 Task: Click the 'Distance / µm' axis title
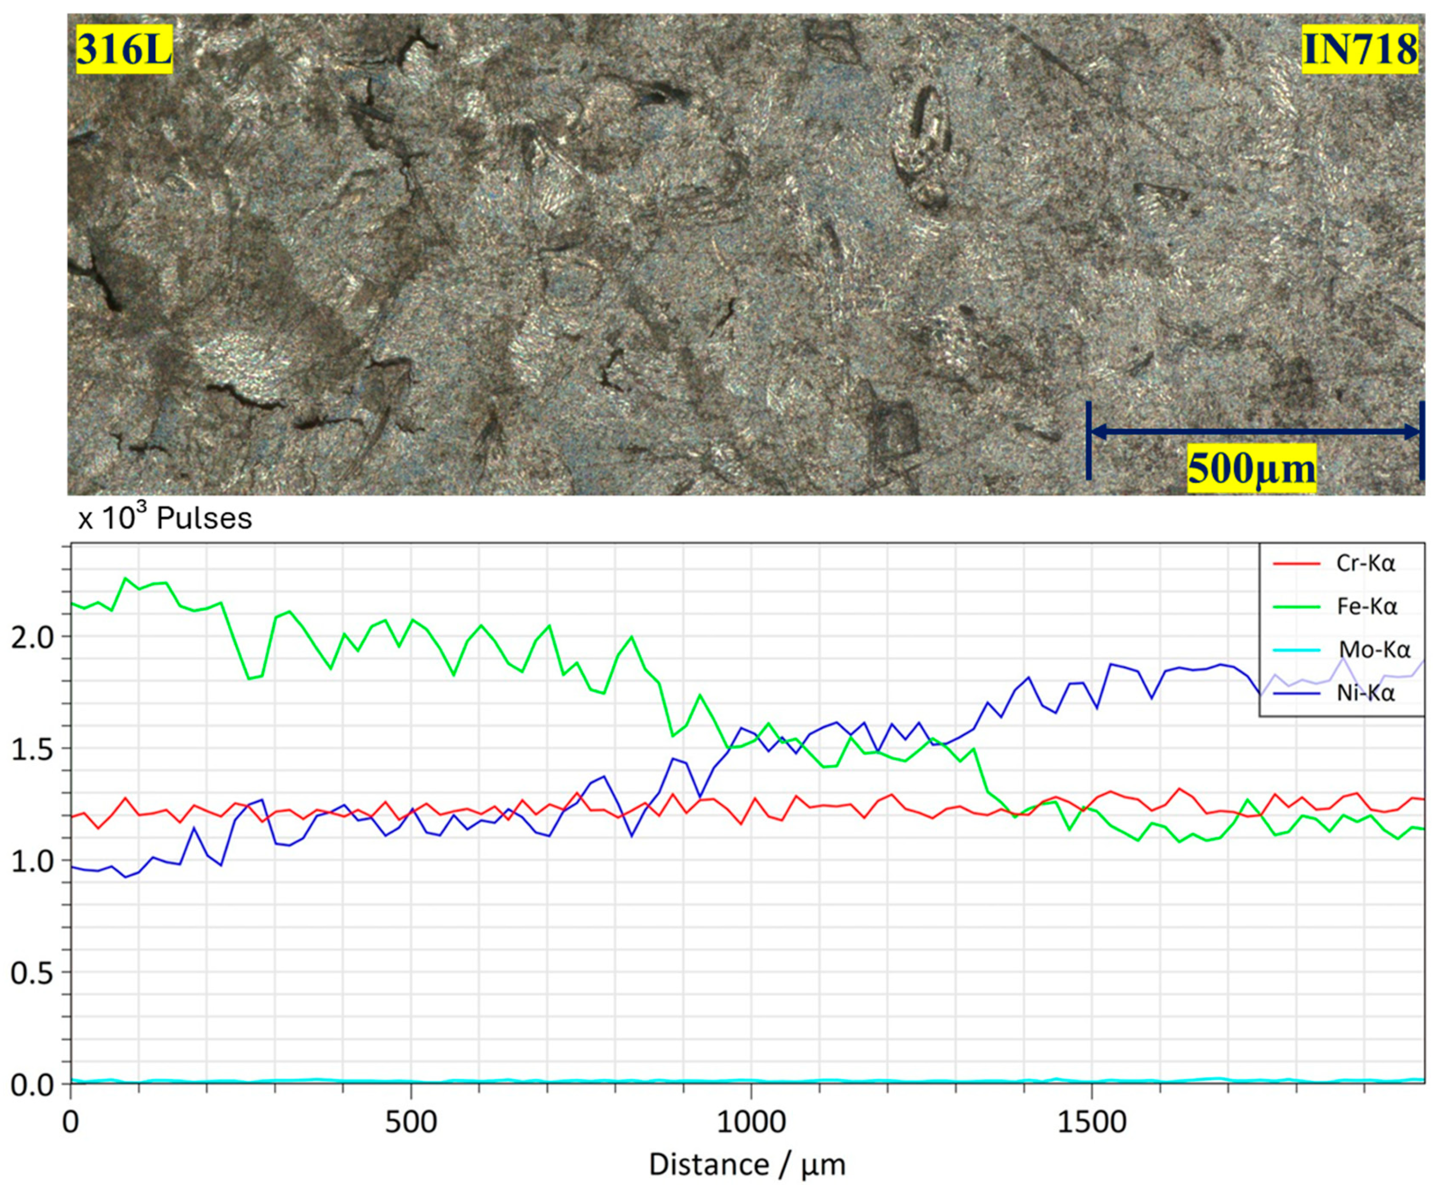coord(747,1165)
